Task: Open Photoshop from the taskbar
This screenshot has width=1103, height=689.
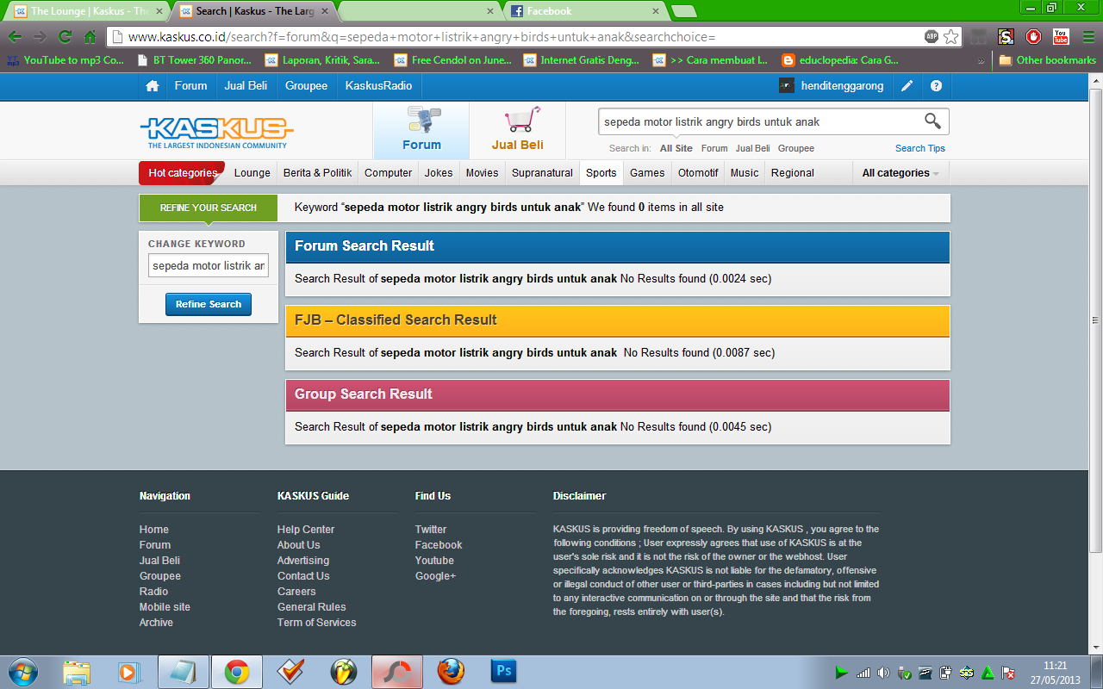Action: tap(503, 671)
